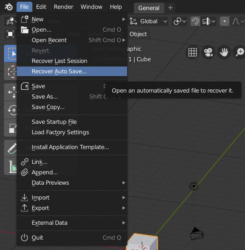
Task: Click Append... menu entry
Action: click(72, 172)
